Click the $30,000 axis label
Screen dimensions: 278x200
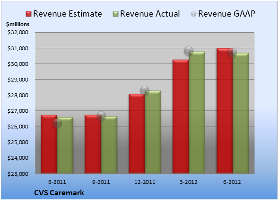coord(18,64)
